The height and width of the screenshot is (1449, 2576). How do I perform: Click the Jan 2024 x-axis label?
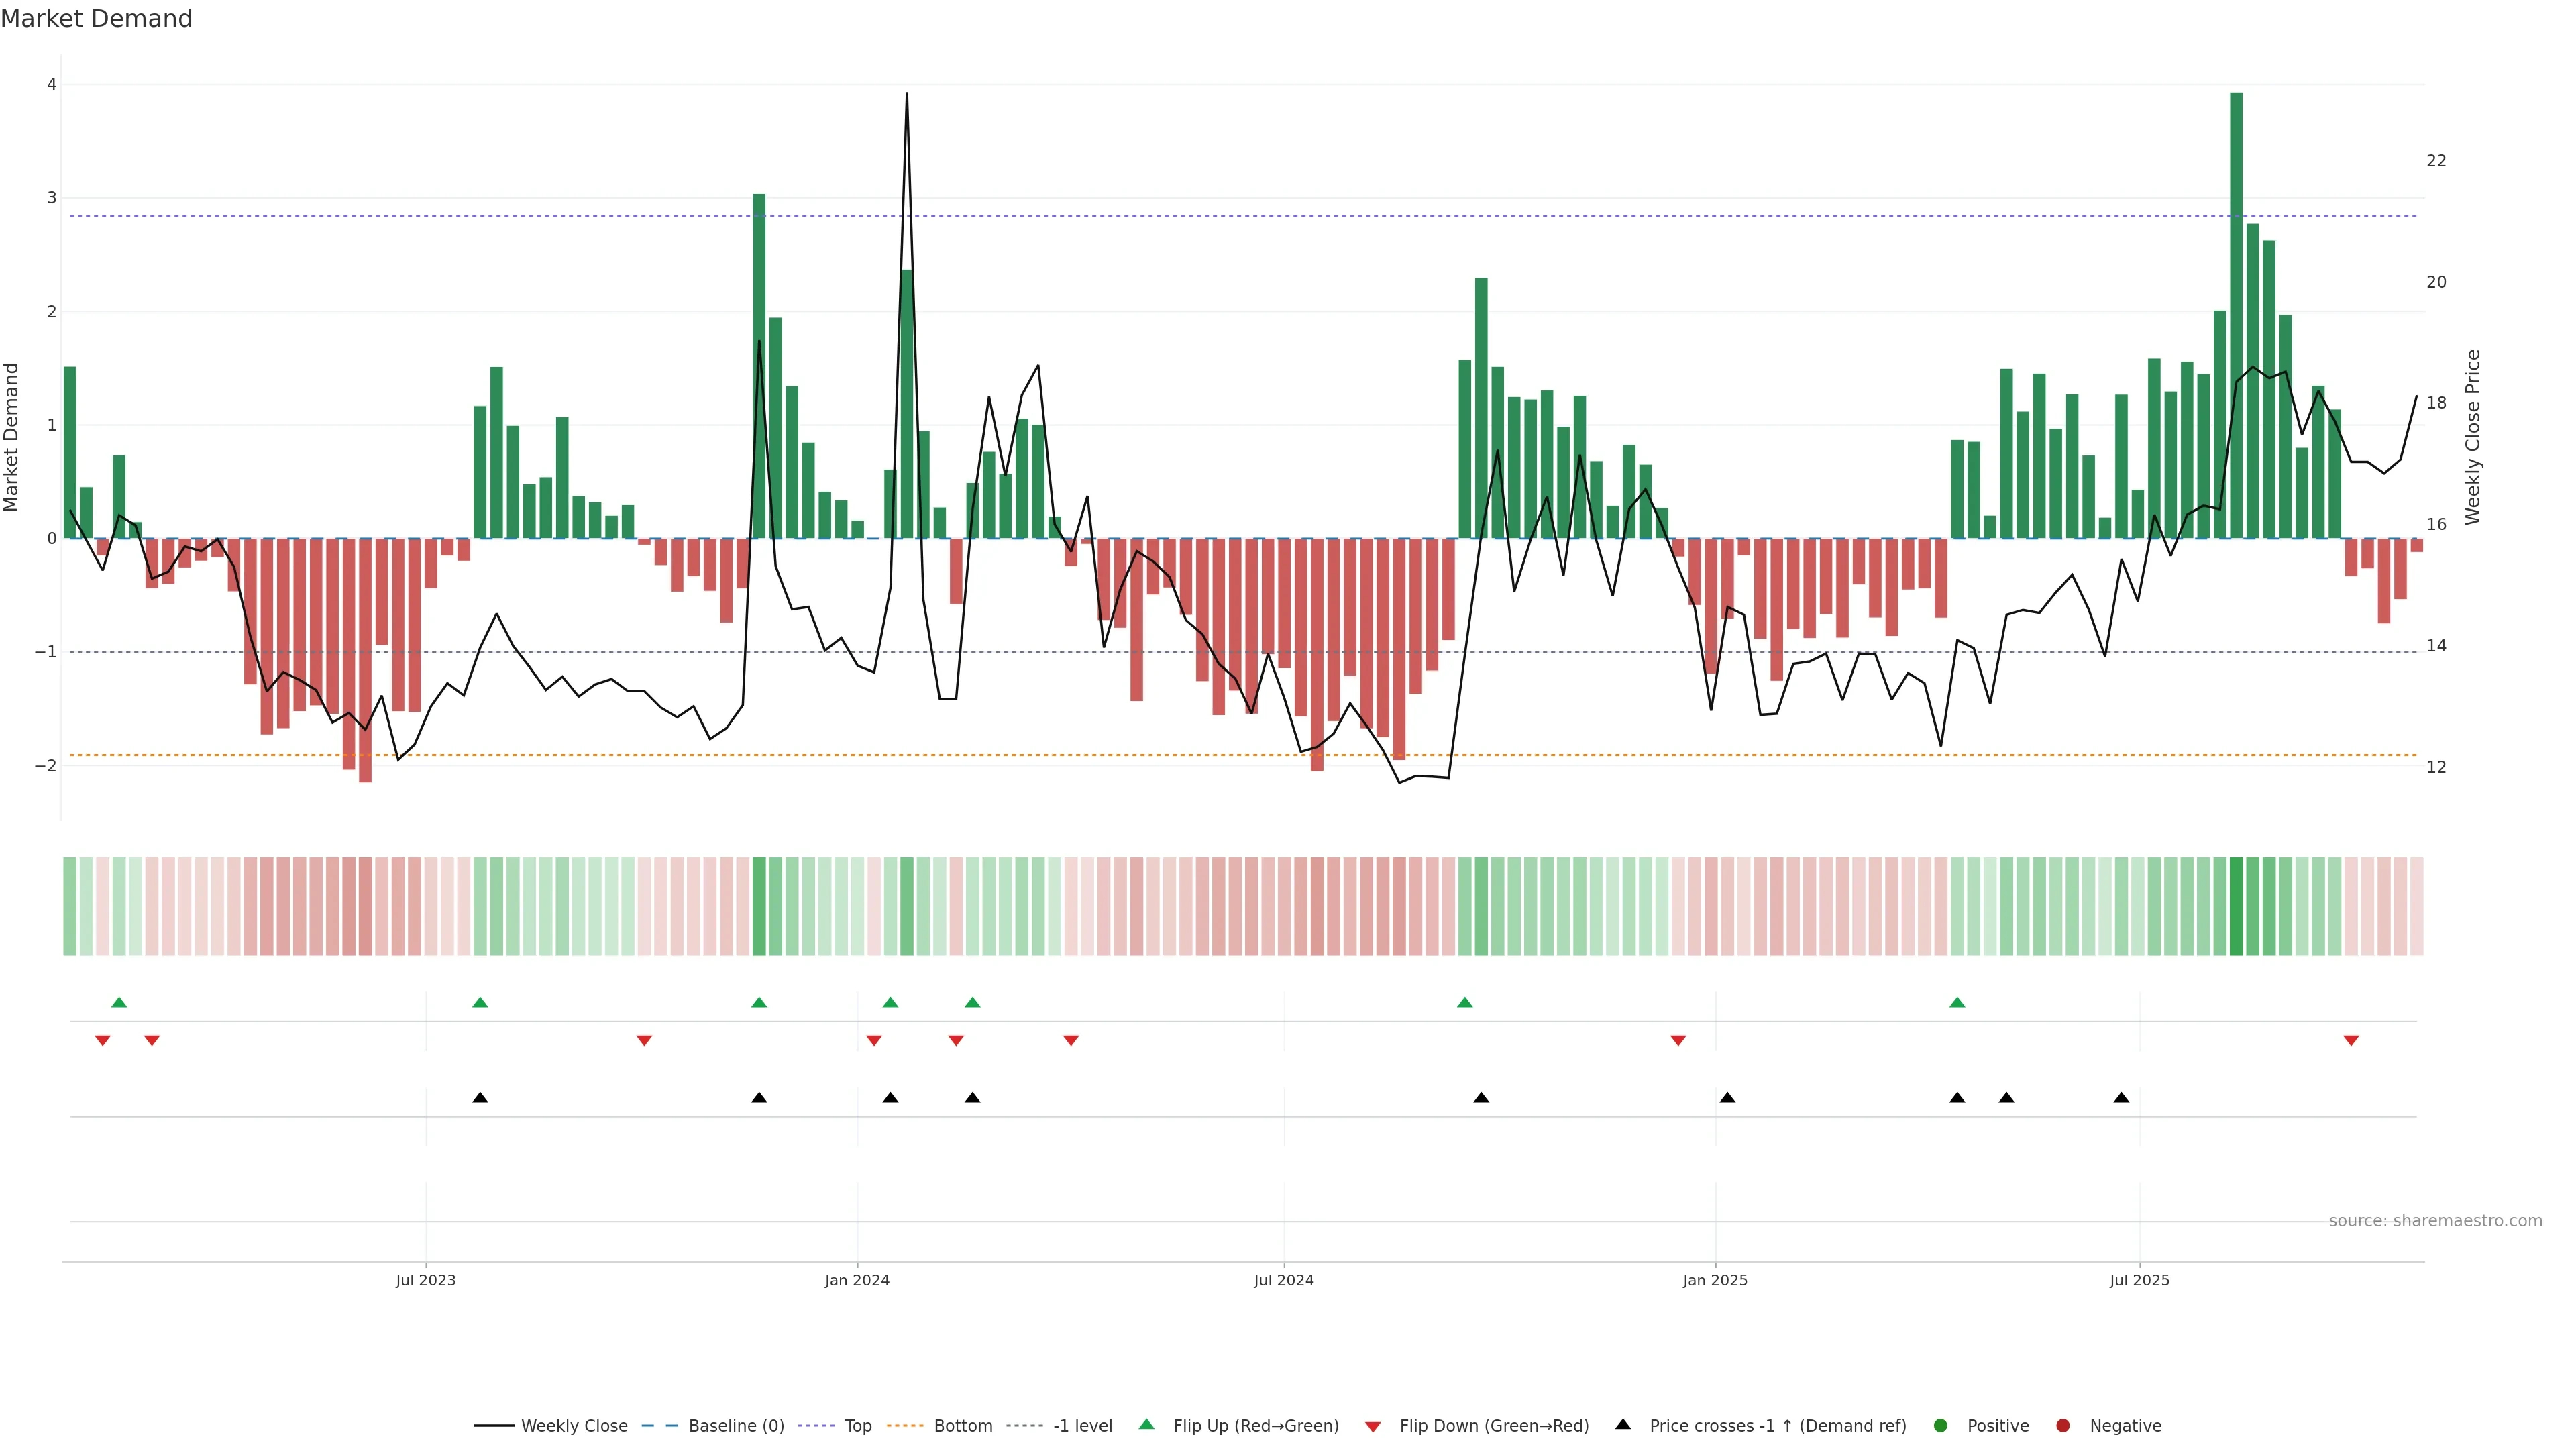(856, 1280)
